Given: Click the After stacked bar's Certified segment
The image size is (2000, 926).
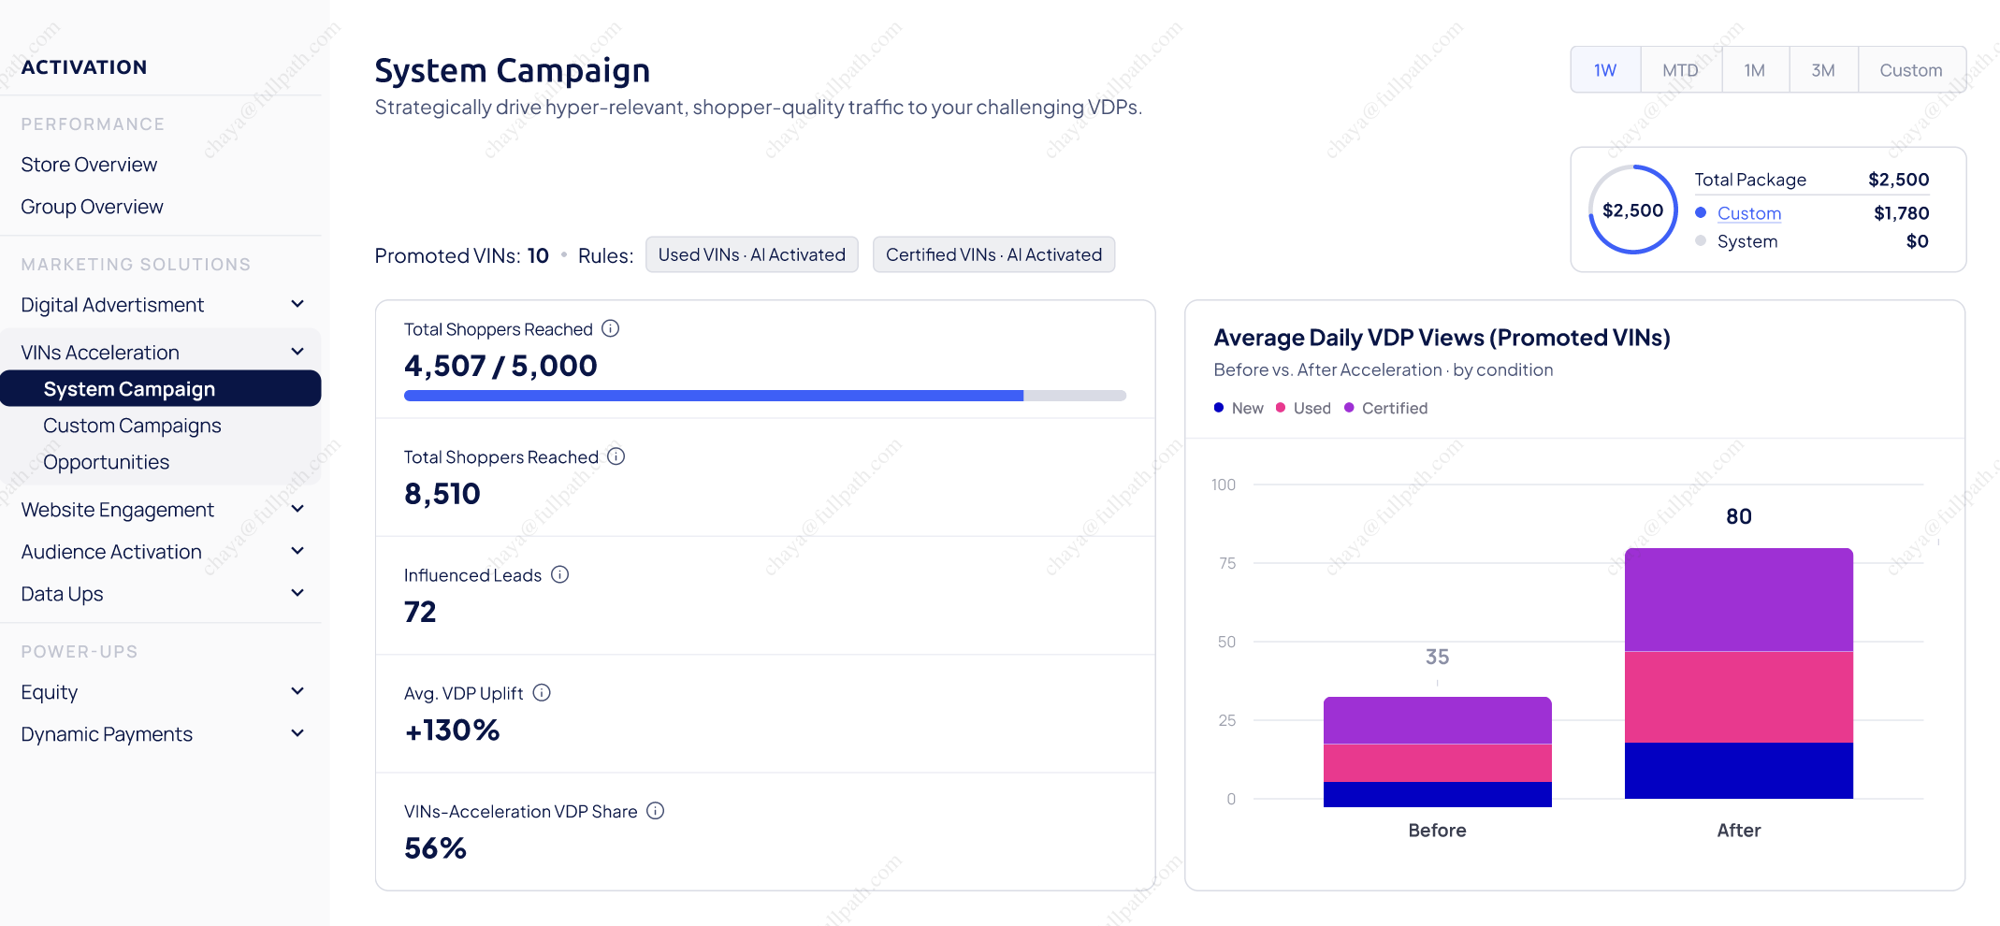Looking at the screenshot, I should [1738, 600].
